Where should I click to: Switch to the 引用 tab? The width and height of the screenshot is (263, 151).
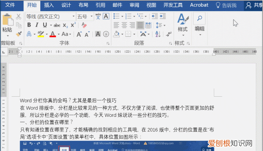click(x=100, y=5)
